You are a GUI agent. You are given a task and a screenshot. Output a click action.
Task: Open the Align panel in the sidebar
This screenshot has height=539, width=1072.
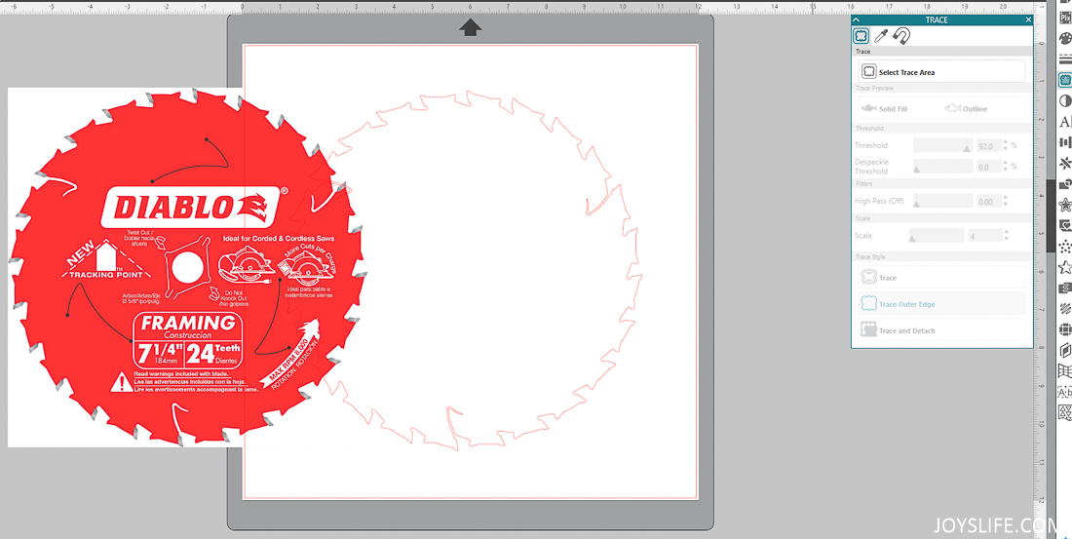coord(1064,142)
